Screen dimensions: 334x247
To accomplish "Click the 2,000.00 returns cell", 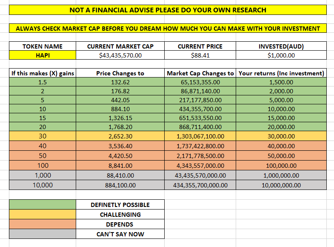I will pyautogui.click(x=281, y=91).
